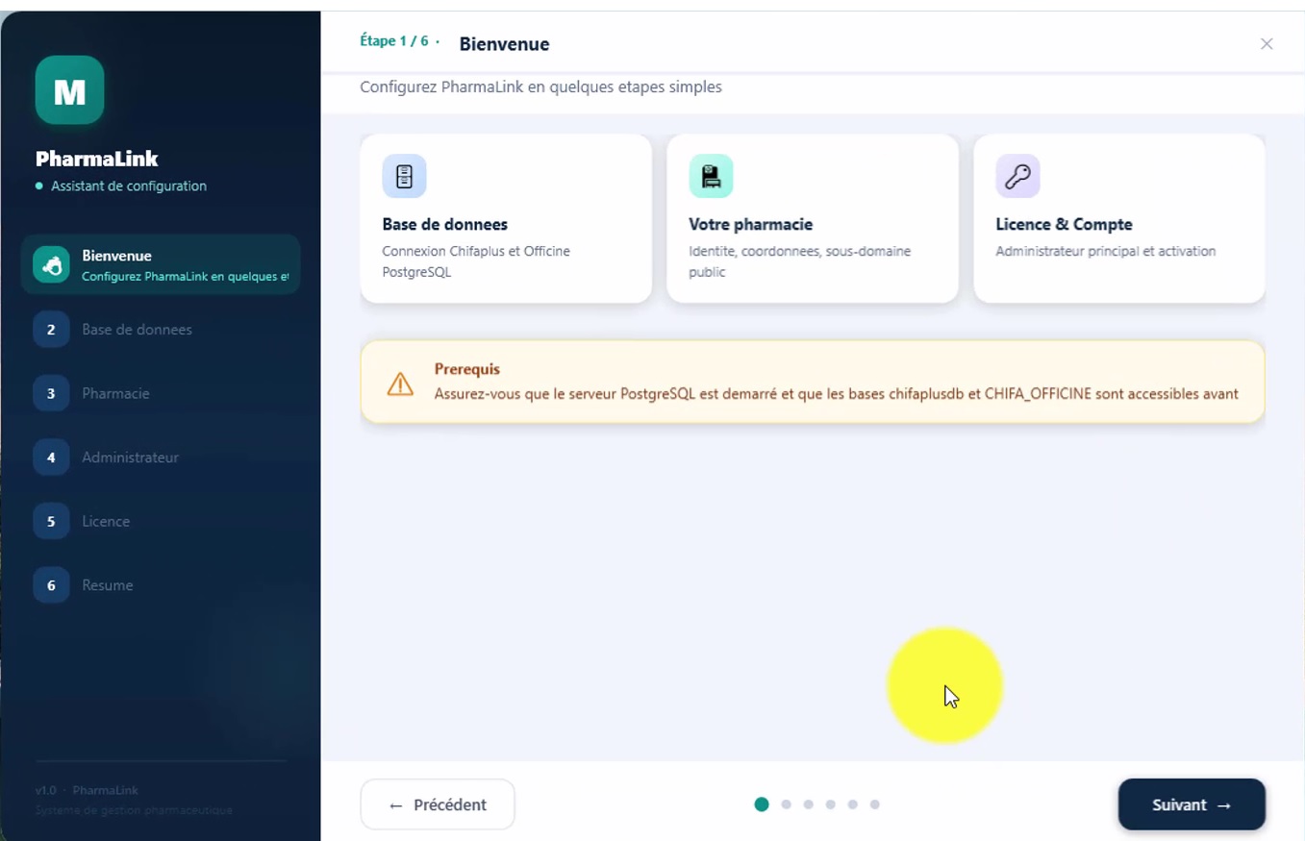The width and height of the screenshot is (1305, 841).
Task: Click step number 6 badge in sidebar
Action: pyautogui.click(x=51, y=585)
